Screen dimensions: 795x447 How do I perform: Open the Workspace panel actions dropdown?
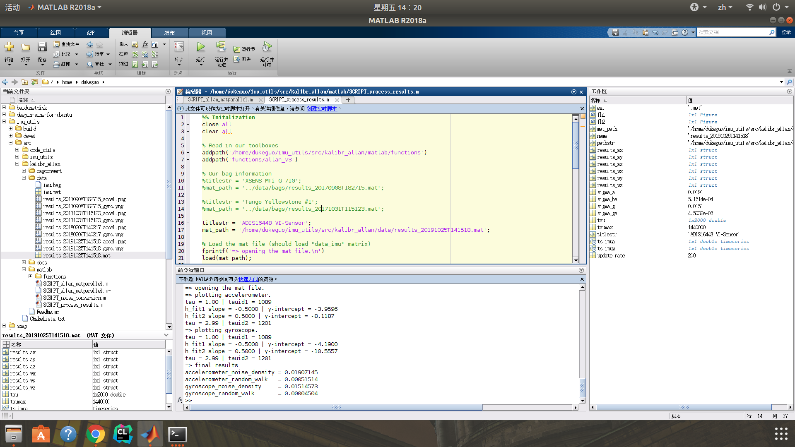789,91
